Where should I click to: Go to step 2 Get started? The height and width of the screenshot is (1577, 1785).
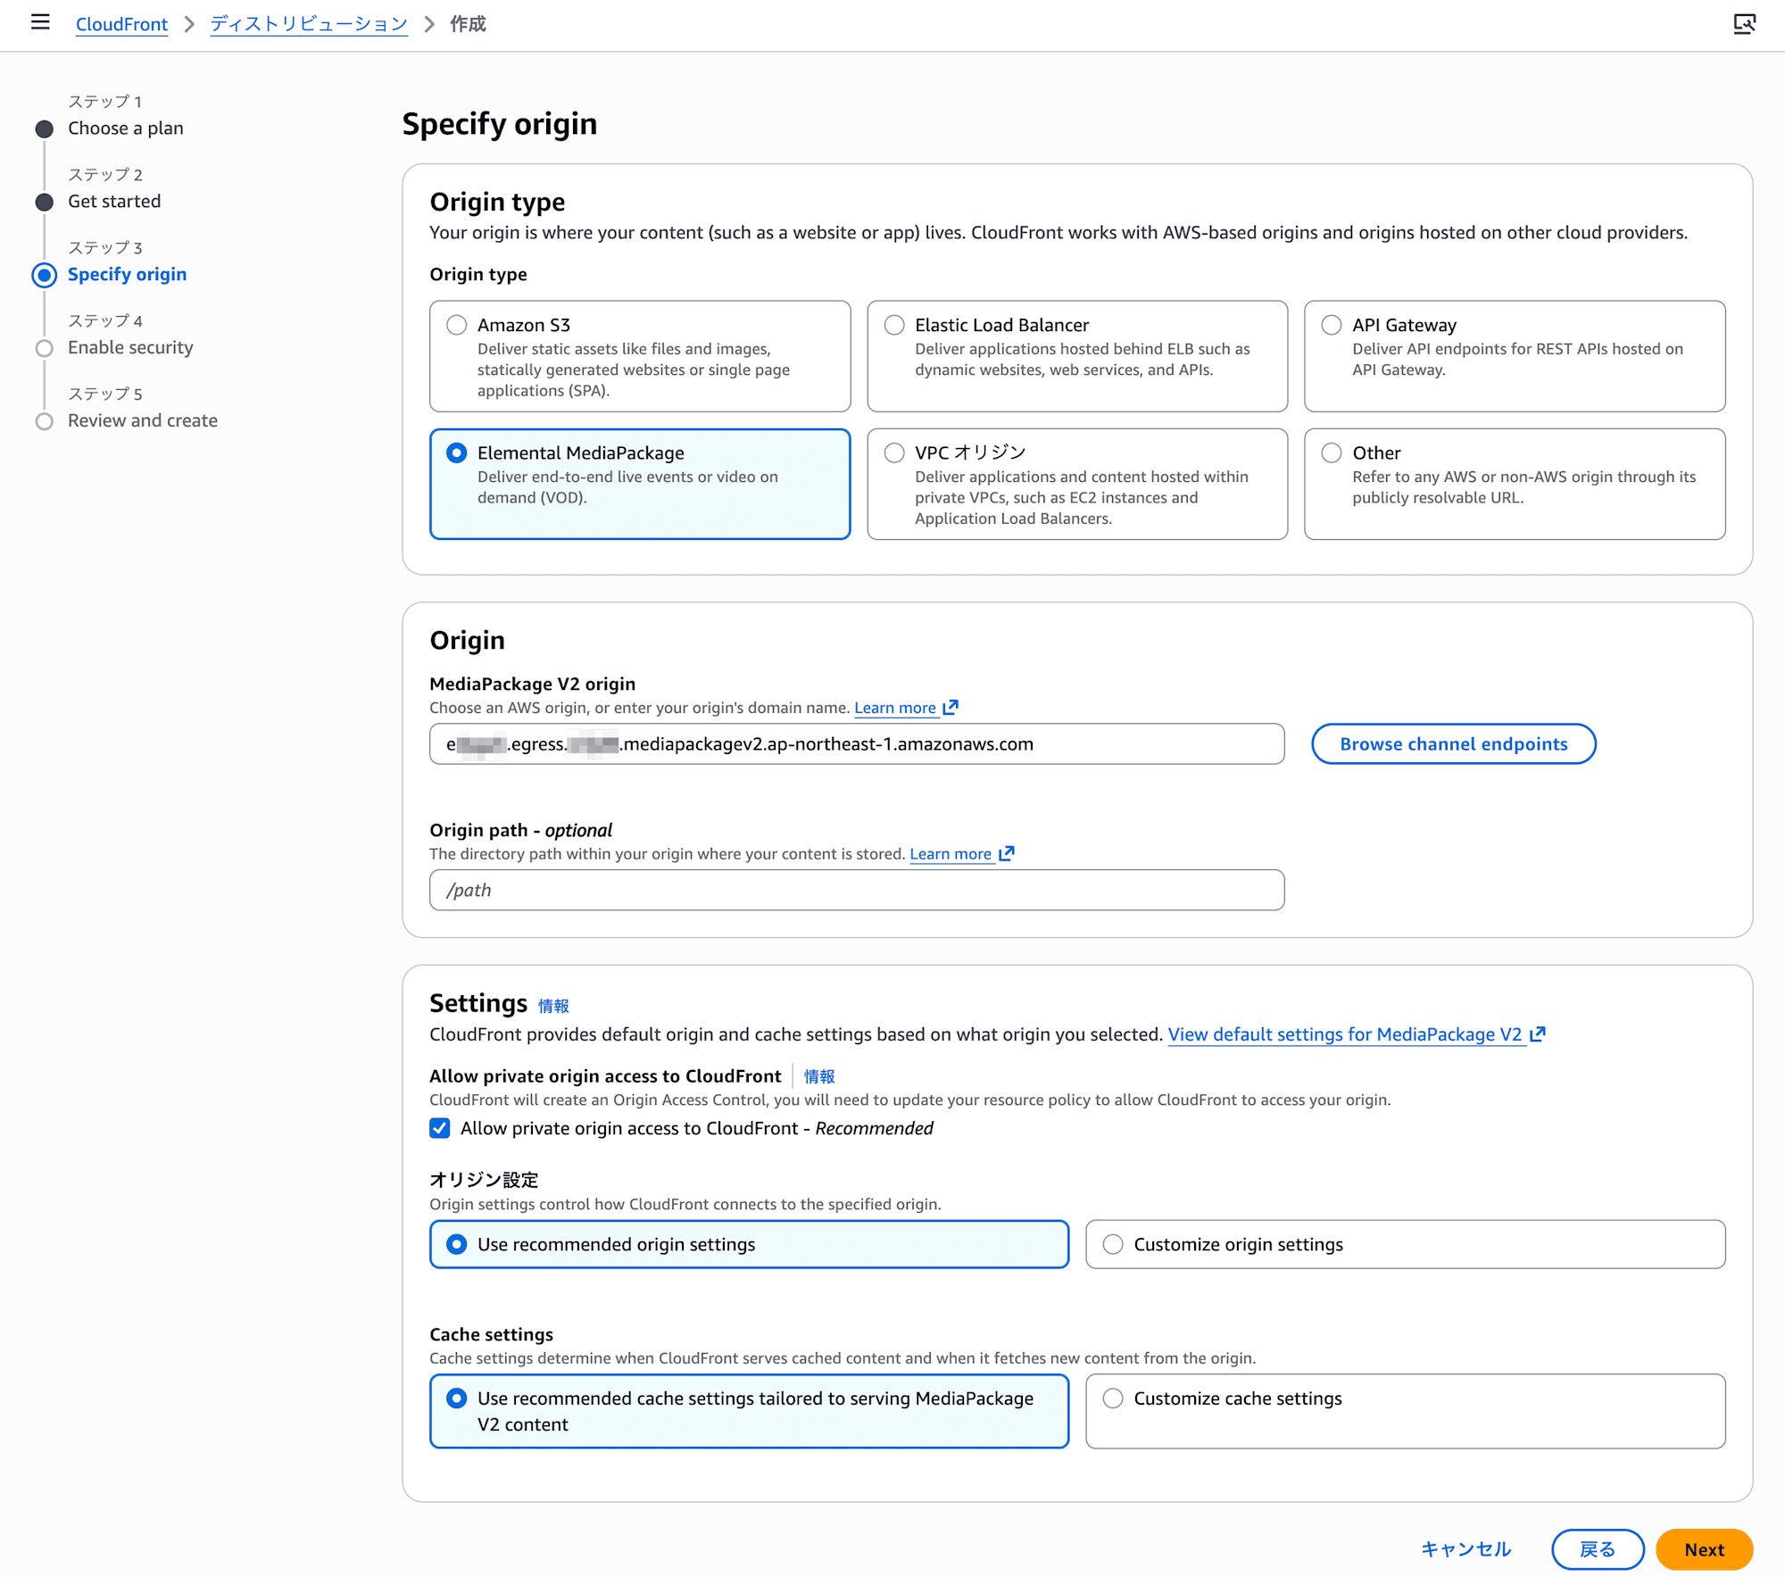click(114, 202)
